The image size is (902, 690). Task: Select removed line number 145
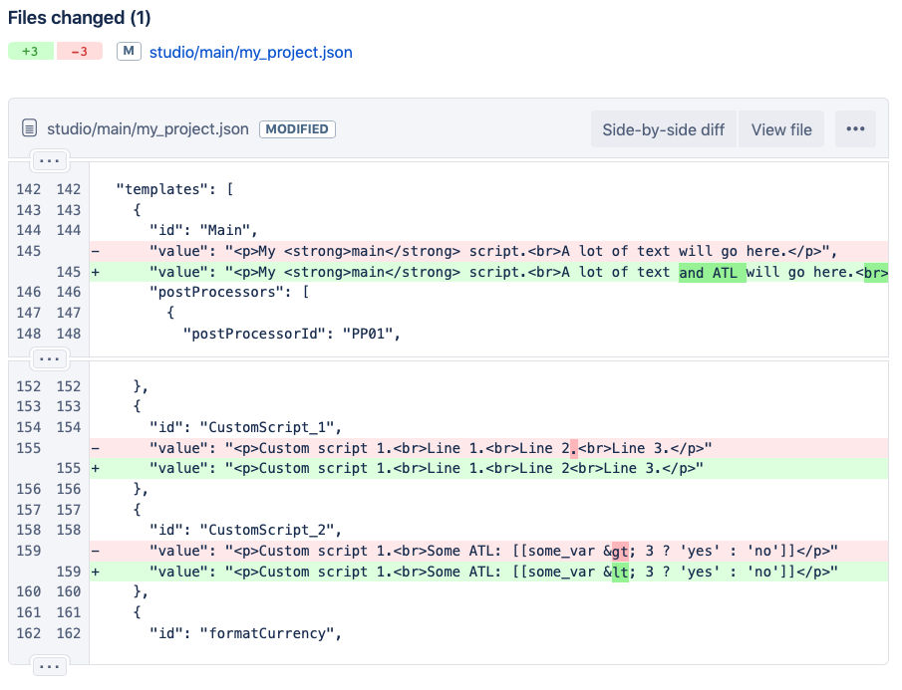(29, 251)
